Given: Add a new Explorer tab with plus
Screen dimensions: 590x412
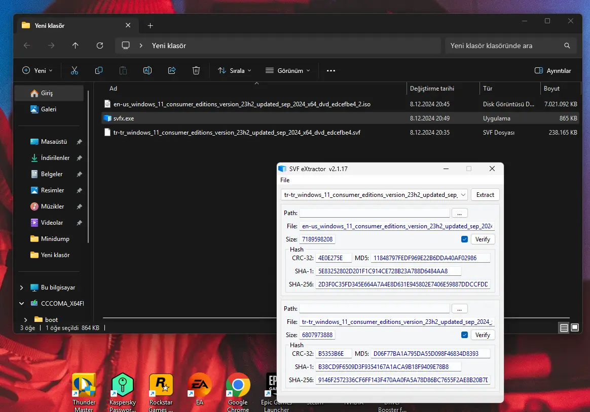Looking at the screenshot, I should click(x=150, y=25).
